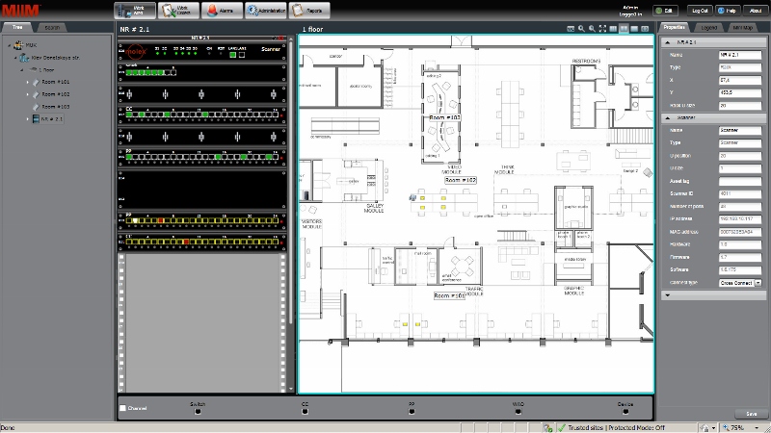Screen dimensions: 771x433
Task: Collapse the 1 floor tree node
Action: (x=21, y=70)
